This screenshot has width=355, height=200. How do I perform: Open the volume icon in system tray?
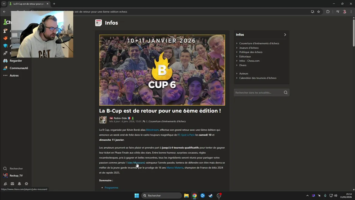(x=336, y=196)
